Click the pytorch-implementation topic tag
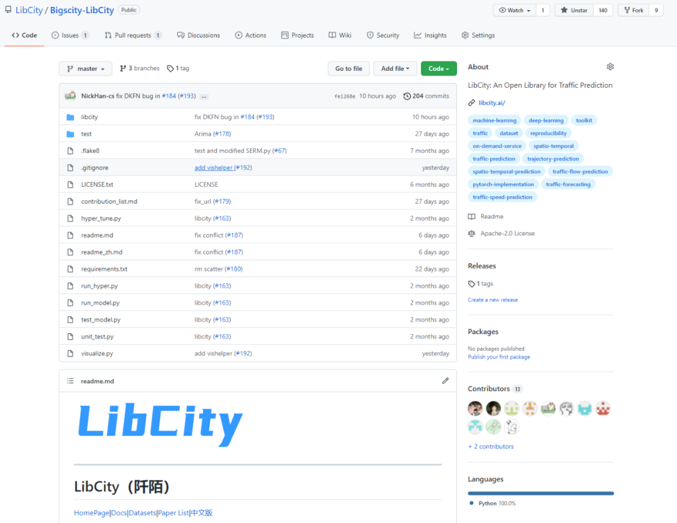The width and height of the screenshot is (677, 523). (x=503, y=184)
